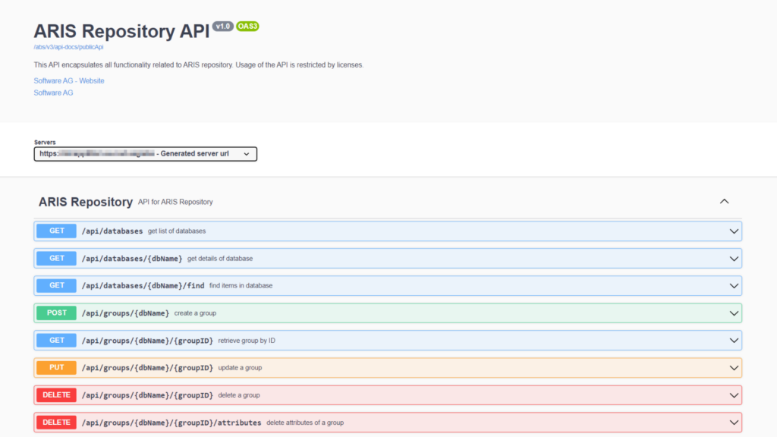The height and width of the screenshot is (437, 777).
Task: Click the /api/databases/{dbName}/find path
Action: pos(143,285)
